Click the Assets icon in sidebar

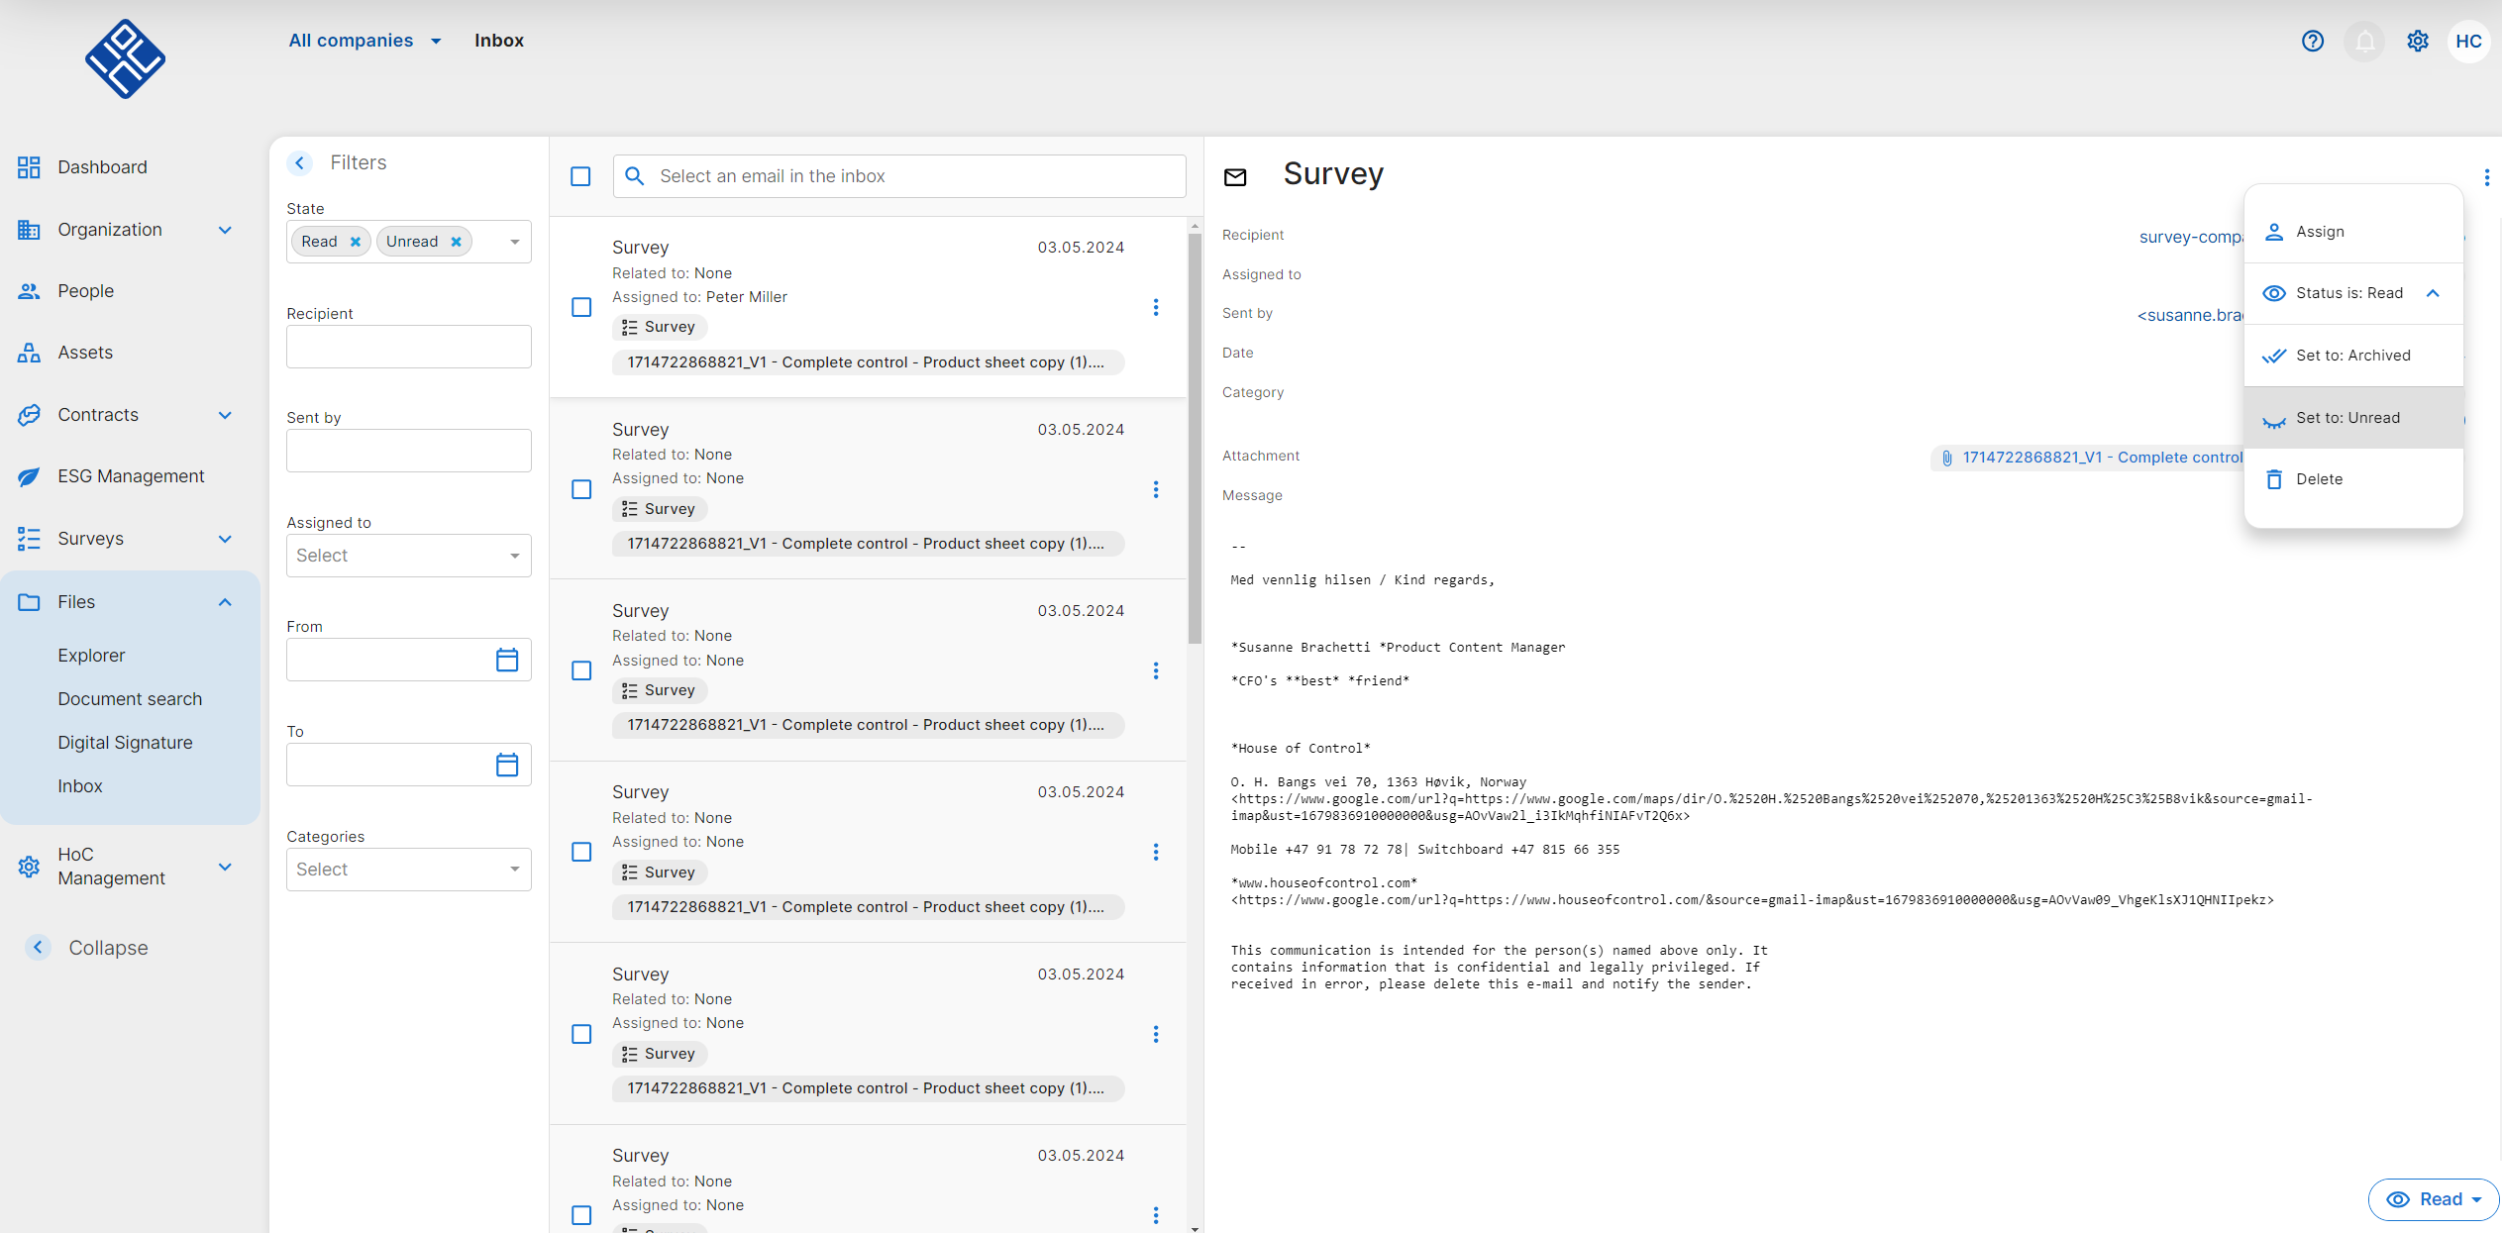[x=29, y=353]
